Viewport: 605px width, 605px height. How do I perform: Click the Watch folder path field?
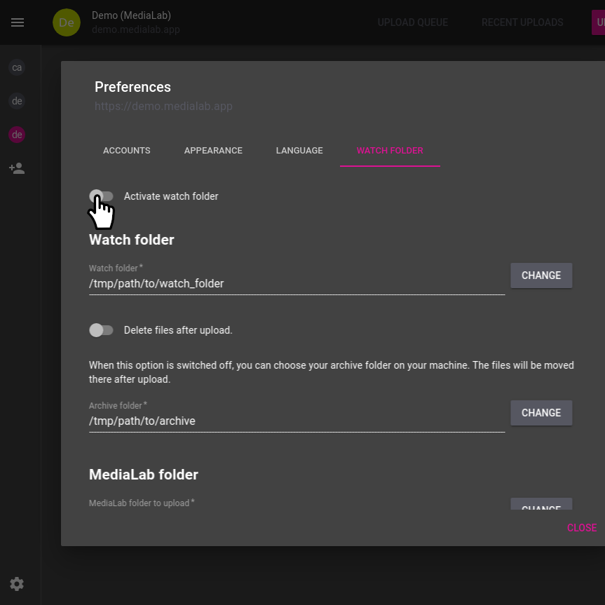(297, 284)
